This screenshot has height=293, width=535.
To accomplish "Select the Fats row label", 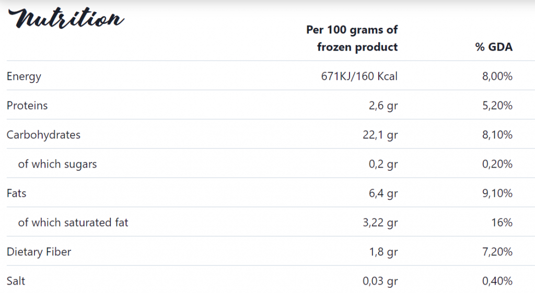I will pyautogui.click(x=16, y=193).
